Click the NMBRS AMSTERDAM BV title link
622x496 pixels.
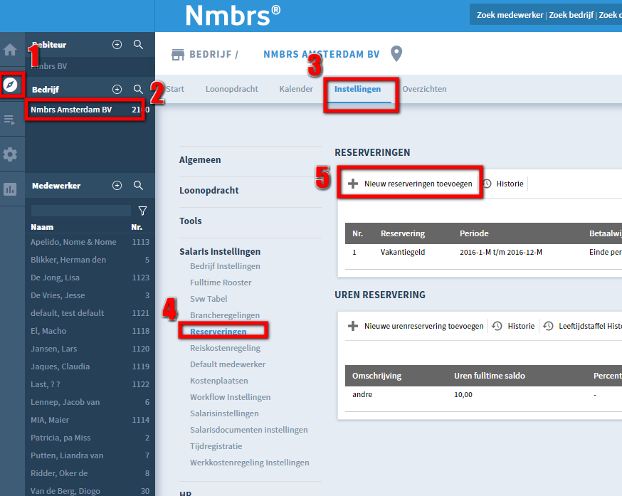tap(321, 54)
